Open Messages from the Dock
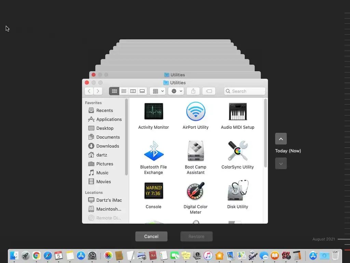 (264, 255)
